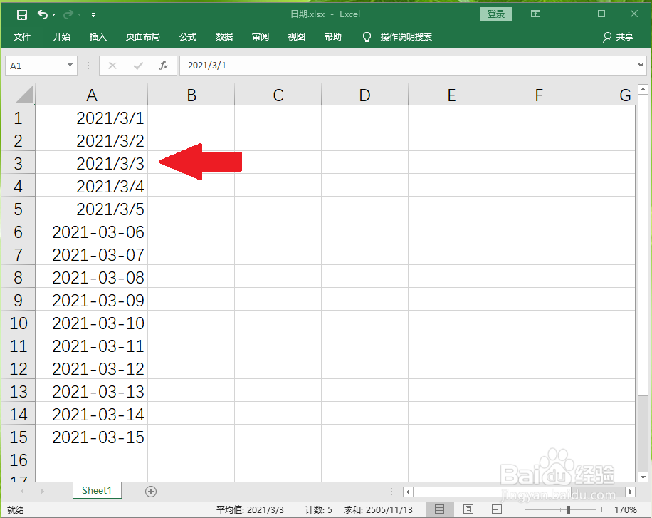Click the horizontal scrollbar left arrow
The image size is (652, 518).
[408, 492]
